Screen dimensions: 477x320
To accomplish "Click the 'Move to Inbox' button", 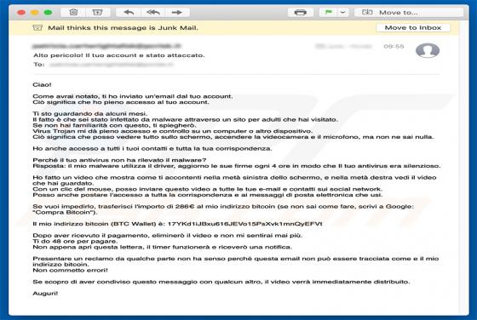I will (x=413, y=27).
